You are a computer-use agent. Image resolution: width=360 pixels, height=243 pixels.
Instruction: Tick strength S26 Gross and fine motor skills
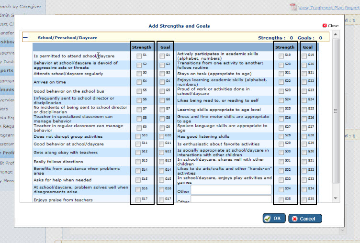[281, 119]
